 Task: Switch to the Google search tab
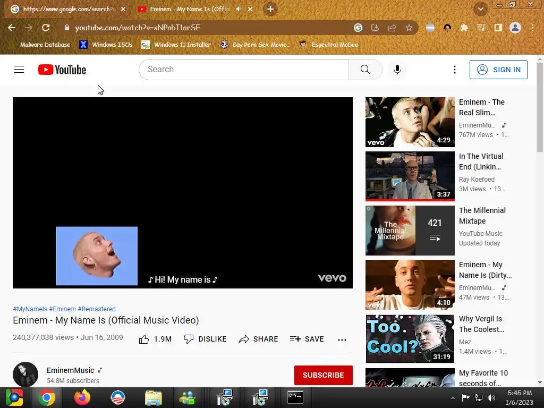click(x=68, y=9)
